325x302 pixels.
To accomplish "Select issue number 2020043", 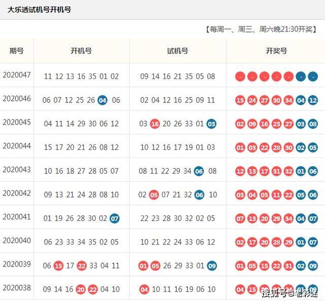I will click(17, 170).
